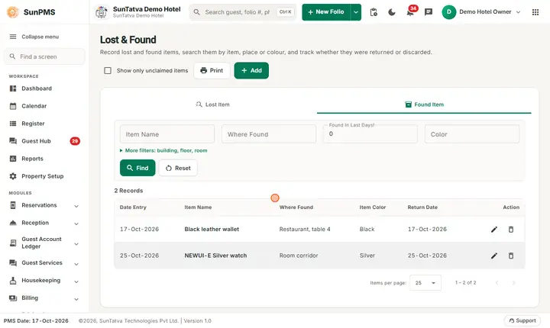Click the Calendar sidebar icon

tap(13, 106)
